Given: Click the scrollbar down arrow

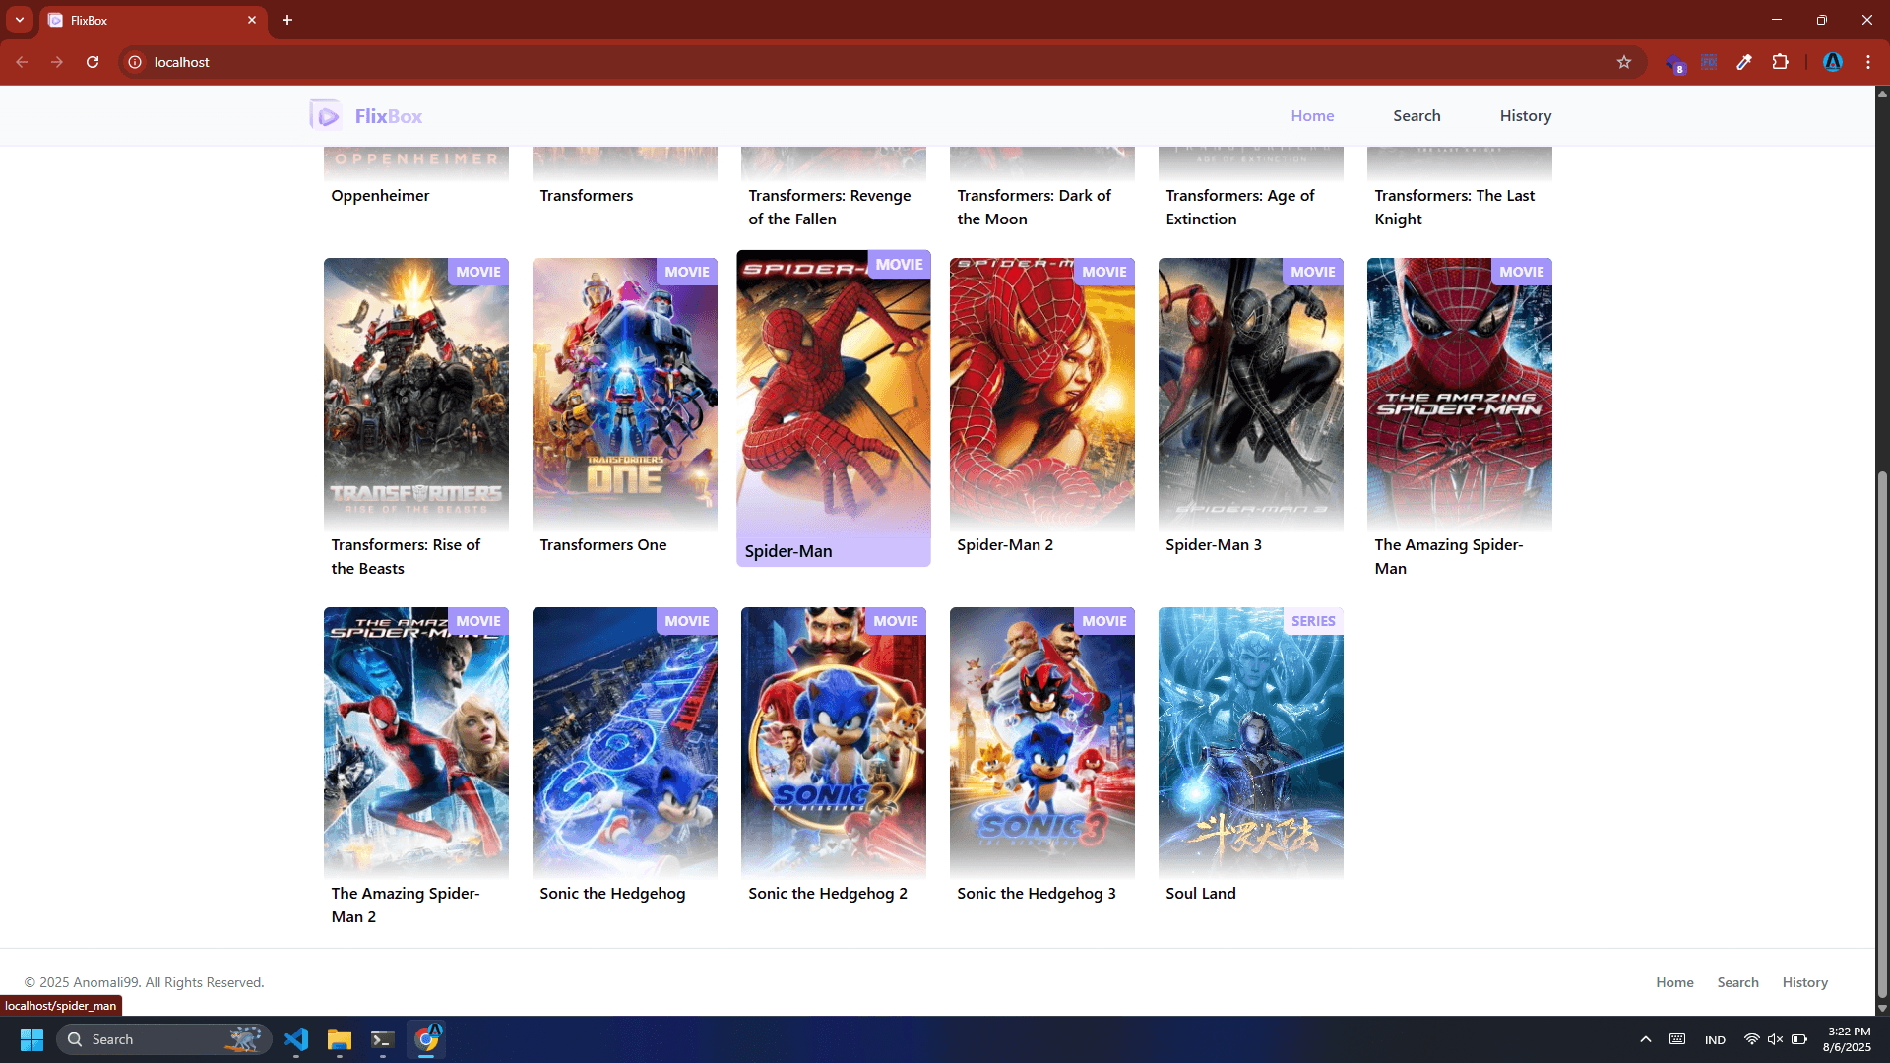Looking at the screenshot, I should (1882, 1008).
